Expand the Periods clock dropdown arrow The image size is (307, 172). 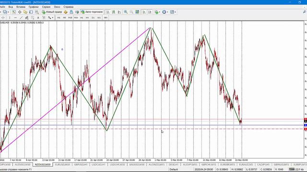click(167, 12)
